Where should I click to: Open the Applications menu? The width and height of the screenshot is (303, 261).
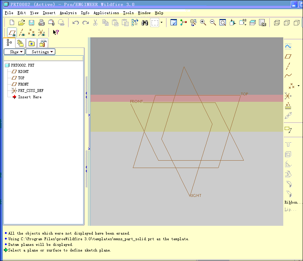(x=106, y=13)
